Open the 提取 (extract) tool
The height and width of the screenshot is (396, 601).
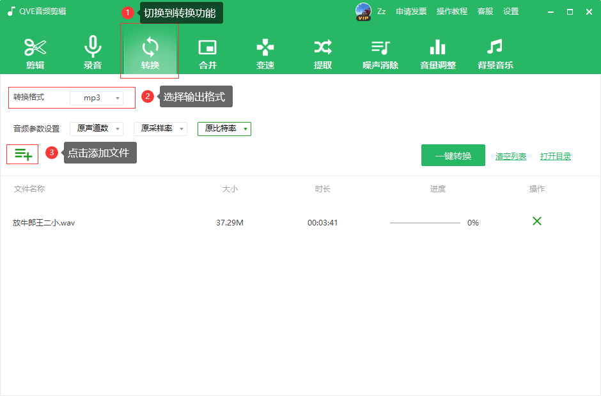click(x=322, y=51)
